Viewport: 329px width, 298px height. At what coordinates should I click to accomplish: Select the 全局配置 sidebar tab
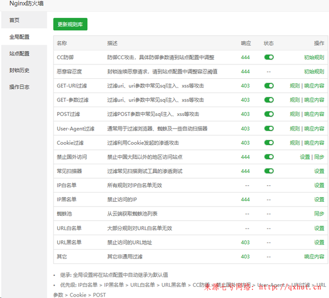(24, 37)
